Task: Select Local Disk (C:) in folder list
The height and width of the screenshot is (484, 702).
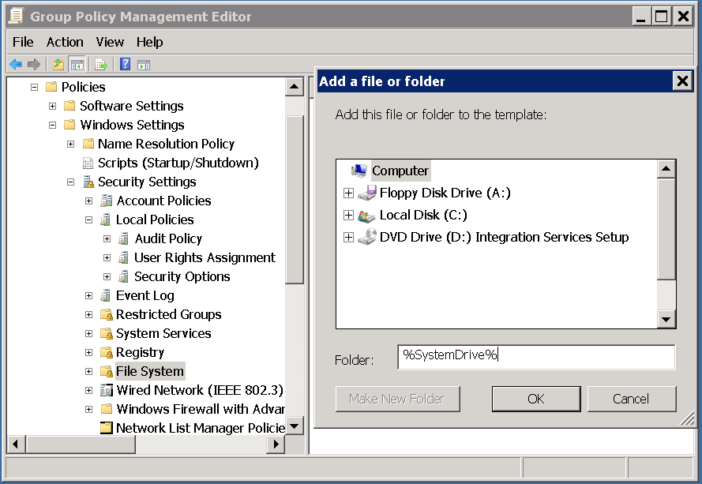Action: pyautogui.click(x=423, y=216)
